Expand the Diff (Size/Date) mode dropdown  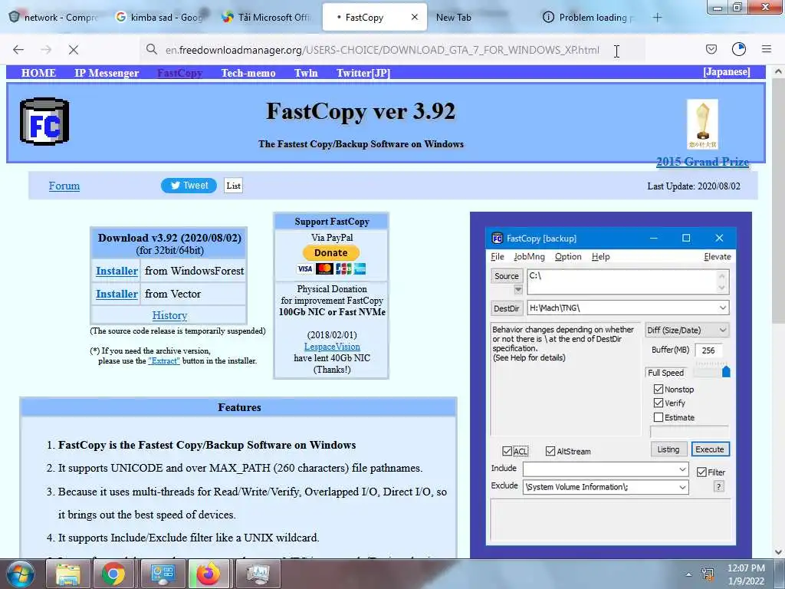(x=722, y=330)
